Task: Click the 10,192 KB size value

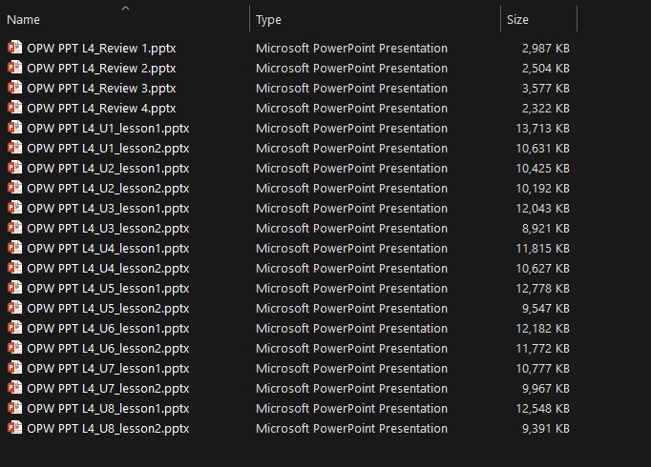Action: click(x=542, y=188)
